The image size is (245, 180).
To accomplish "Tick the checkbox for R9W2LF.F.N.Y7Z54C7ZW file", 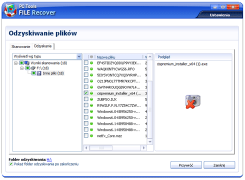I will pyautogui.click(x=86, y=105).
